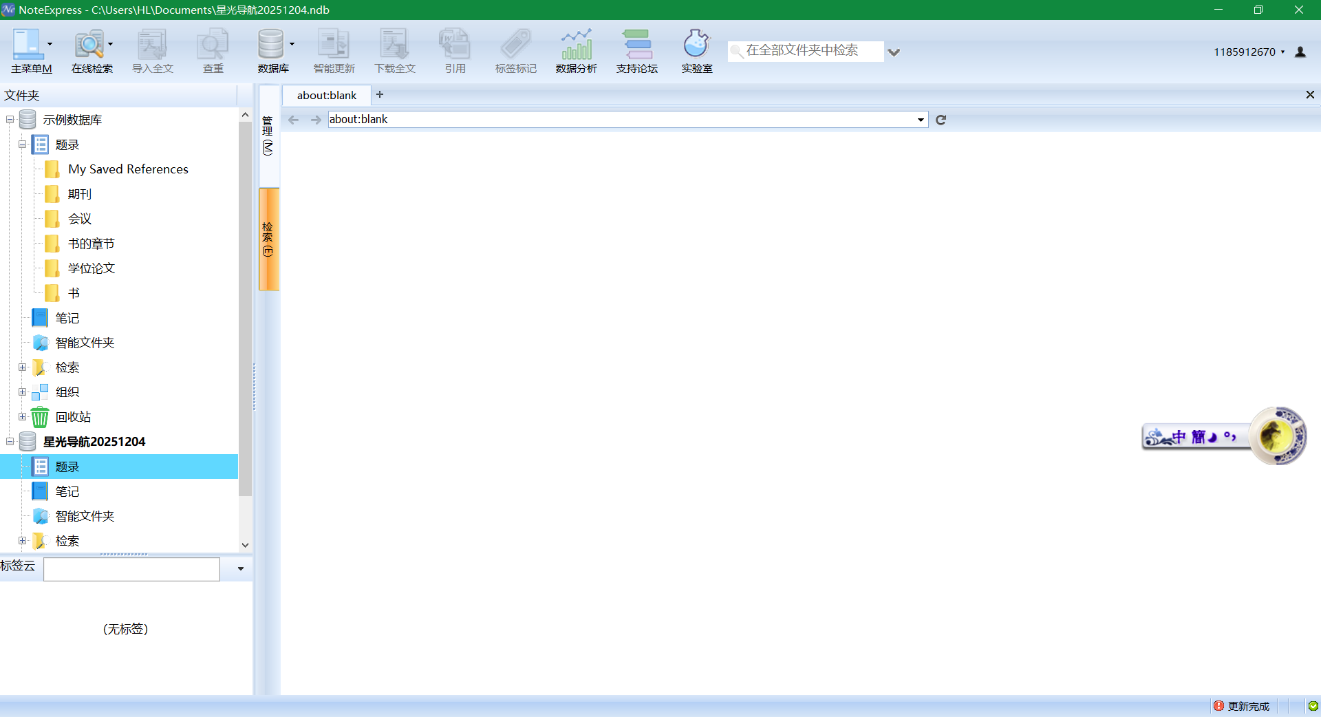Open the address bar URL dropdown
1321x717 pixels.
pyautogui.click(x=921, y=120)
